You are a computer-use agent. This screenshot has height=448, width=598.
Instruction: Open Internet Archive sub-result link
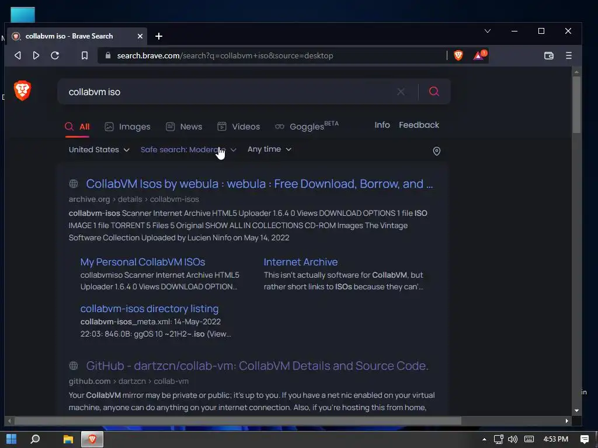(301, 262)
